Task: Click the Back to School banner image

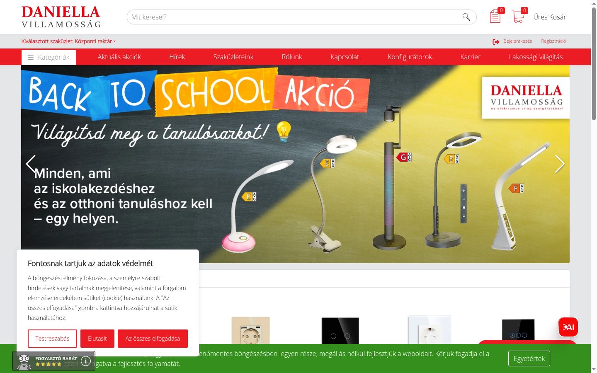Action: click(x=295, y=164)
